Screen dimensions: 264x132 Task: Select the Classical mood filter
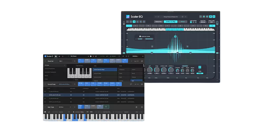[x=136, y=77]
